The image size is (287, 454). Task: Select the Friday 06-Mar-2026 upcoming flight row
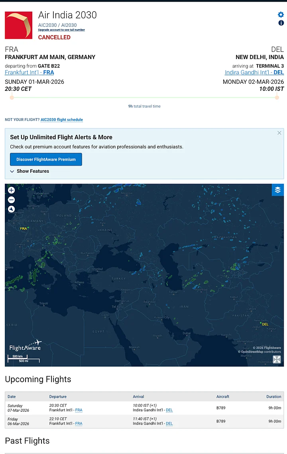(x=144, y=421)
